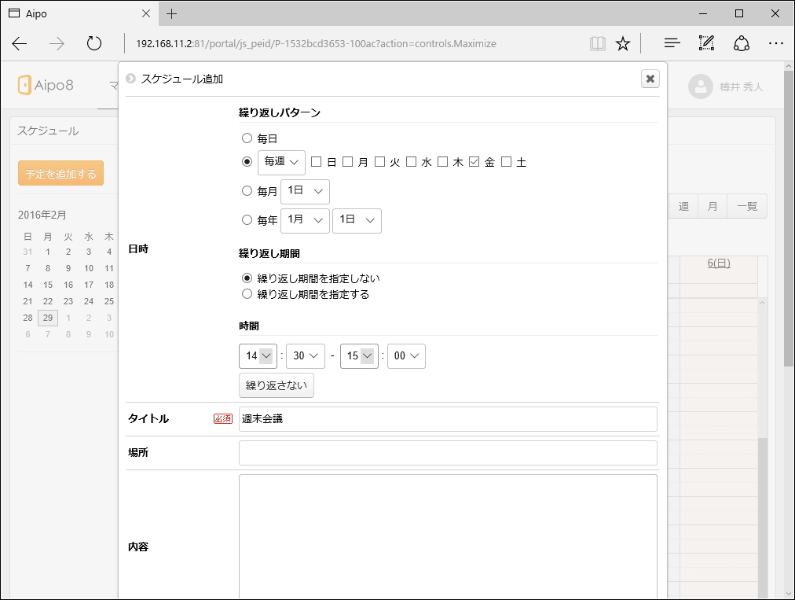This screenshot has height=600, width=795.
Task: Click inside the 場所 input field
Action: pyautogui.click(x=447, y=452)
